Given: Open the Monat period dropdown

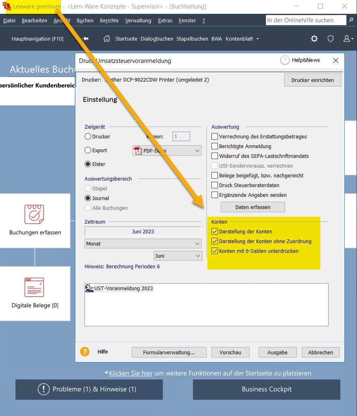Looking at the screenshot, I should (143, 244).
